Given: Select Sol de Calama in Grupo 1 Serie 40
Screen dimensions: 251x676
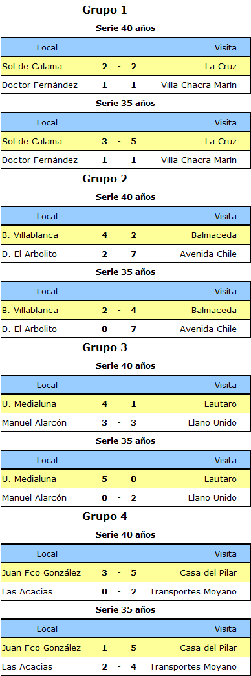Looking at the screenshot, I should pyautogui.click(x=32, y=67).
